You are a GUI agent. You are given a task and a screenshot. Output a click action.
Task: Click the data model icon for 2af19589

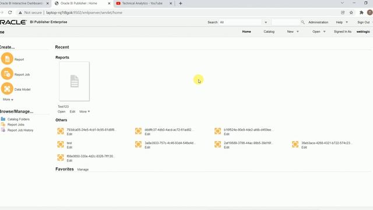tap(217, 144)
